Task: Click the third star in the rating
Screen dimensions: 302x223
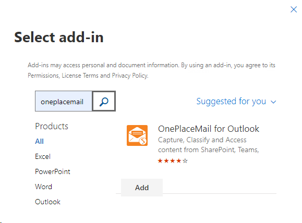Action: (173, 160)
